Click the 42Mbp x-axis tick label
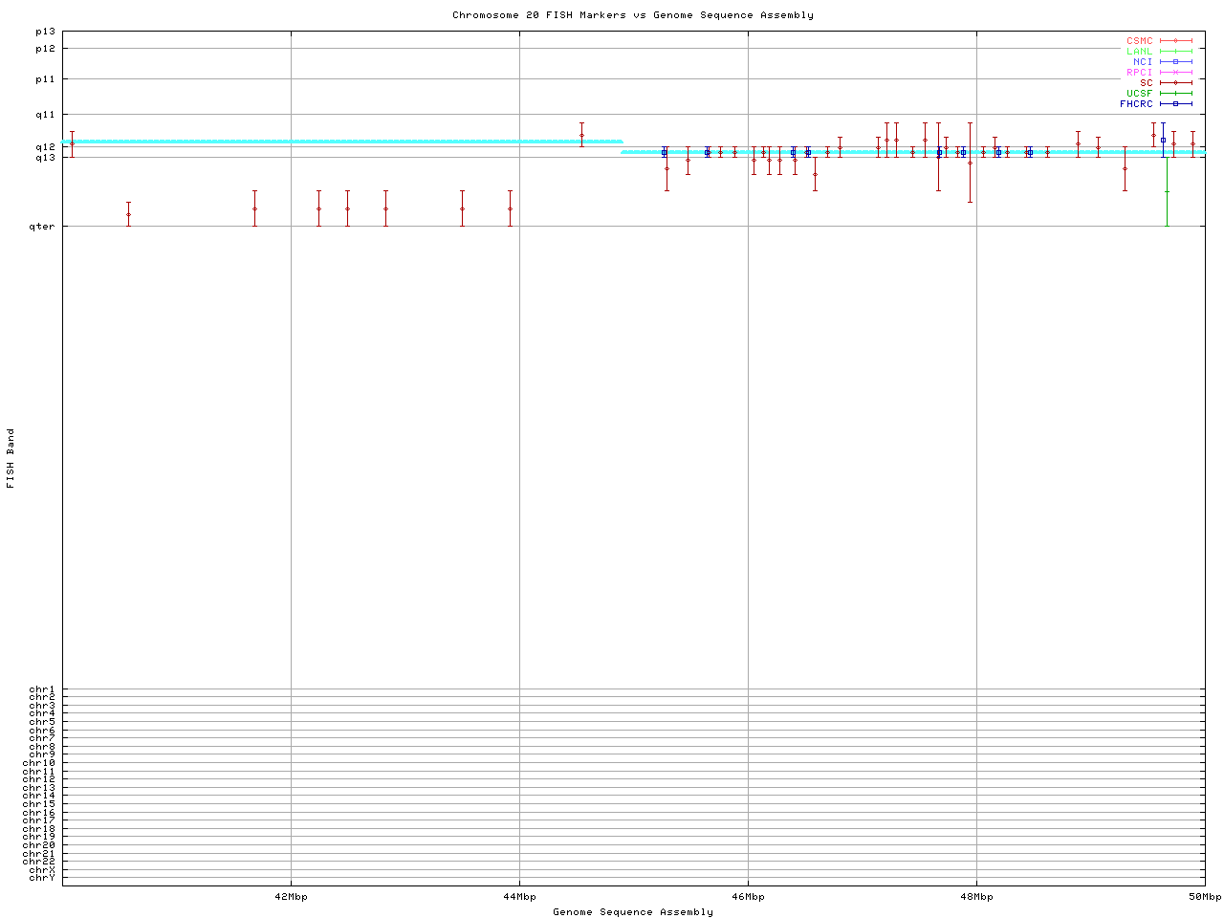 click(x=291, y=897)
